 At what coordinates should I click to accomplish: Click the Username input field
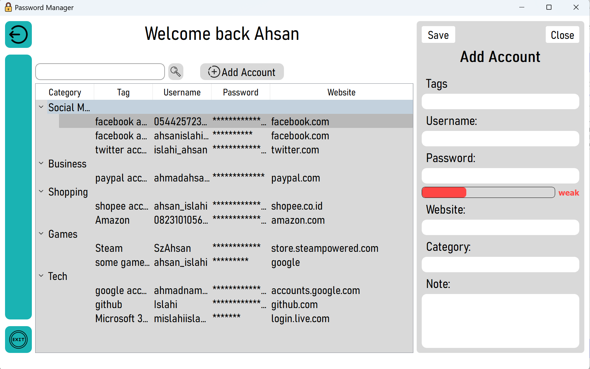tap(500, 139)
